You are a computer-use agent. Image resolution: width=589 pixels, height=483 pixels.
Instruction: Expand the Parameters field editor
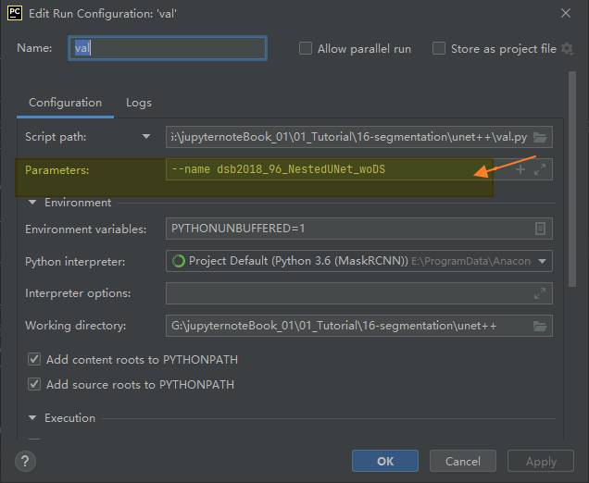point(540,169)
